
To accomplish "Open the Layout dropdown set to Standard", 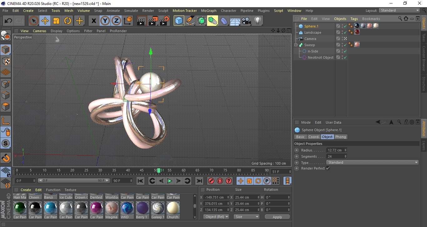I will [x=399, y=10].
